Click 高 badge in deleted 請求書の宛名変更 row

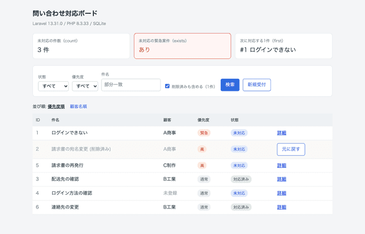point(202,149)
